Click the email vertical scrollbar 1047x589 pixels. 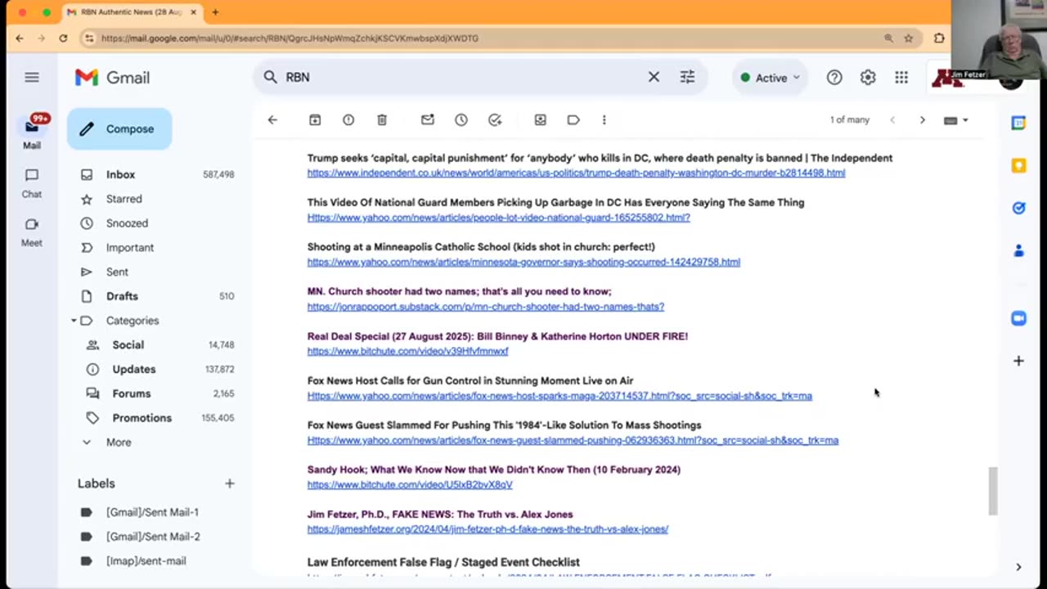993,491
